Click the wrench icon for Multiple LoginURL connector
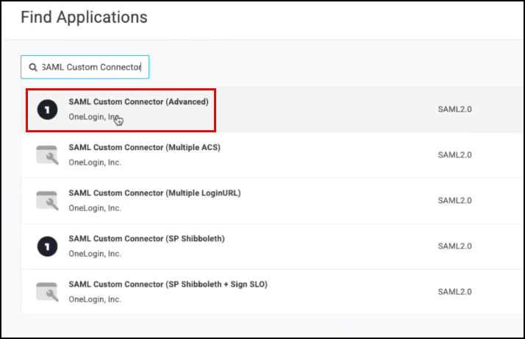The height and width of the screenshot is (339, 525). [x=47, y=201]
